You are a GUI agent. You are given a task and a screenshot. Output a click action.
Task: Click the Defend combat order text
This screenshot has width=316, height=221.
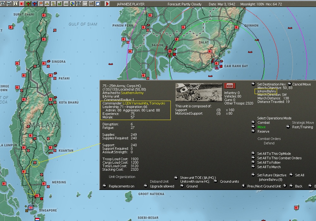pyautogui.click(x=269, y=143)
